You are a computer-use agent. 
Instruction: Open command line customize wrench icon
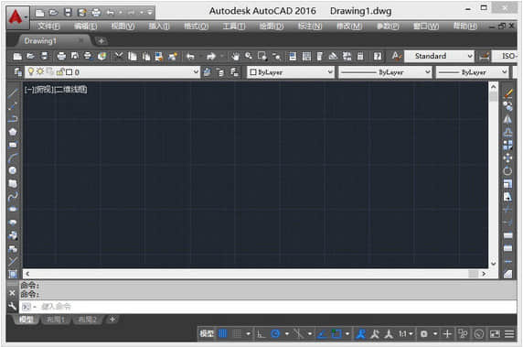coord(12,306)
